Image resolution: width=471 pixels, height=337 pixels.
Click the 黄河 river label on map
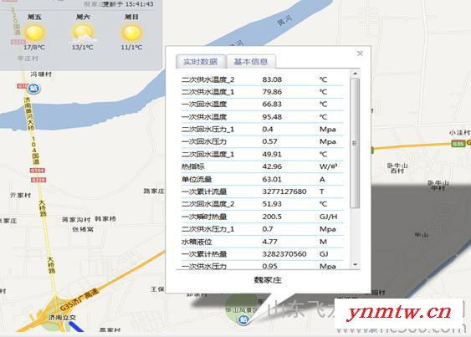coord(284,20)
